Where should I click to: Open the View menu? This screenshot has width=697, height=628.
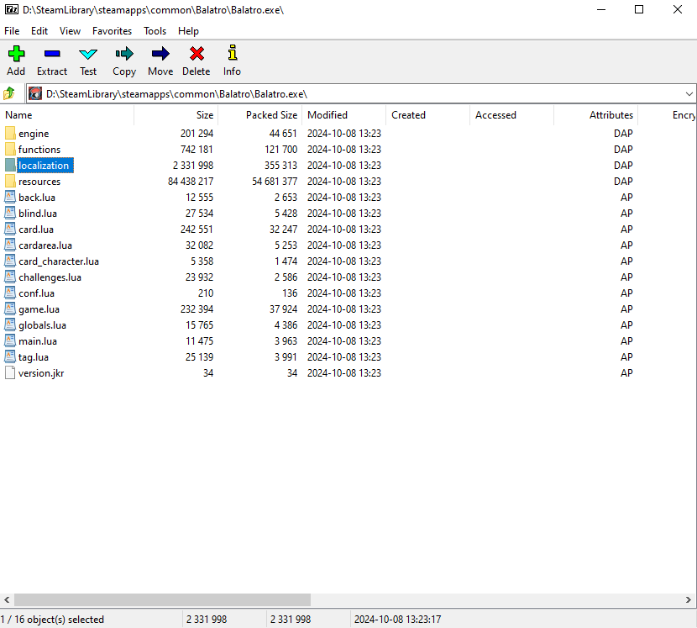(70, 31)
